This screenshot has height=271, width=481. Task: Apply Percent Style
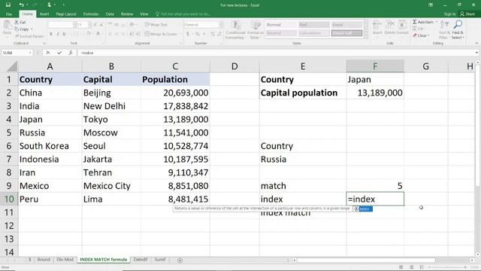(x=197, y=34)
